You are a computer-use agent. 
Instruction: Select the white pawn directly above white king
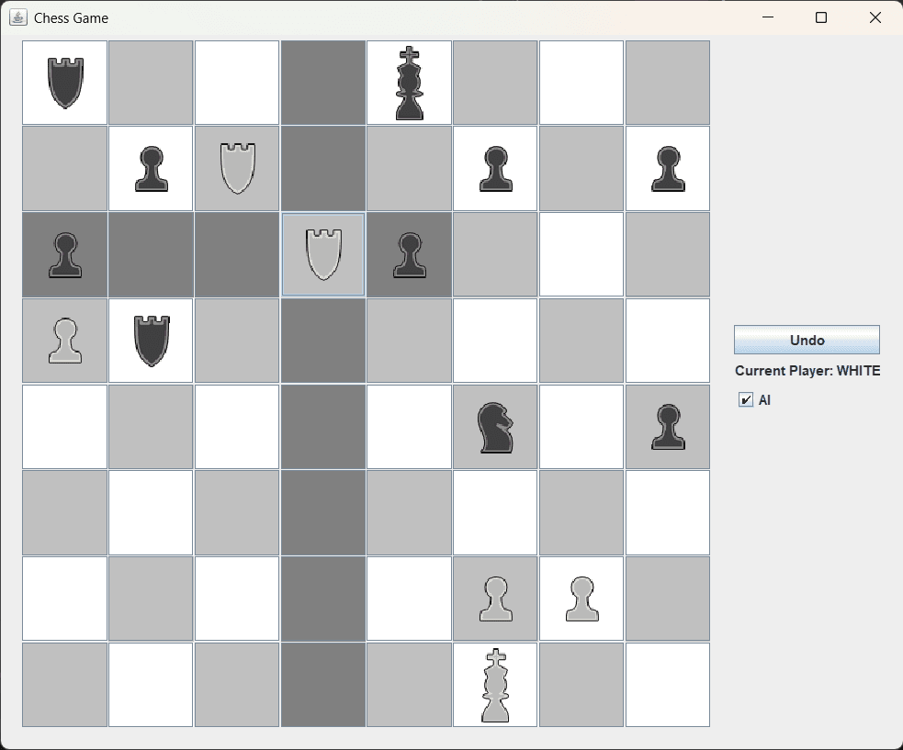pyautogui.click(x=495, y=599)
